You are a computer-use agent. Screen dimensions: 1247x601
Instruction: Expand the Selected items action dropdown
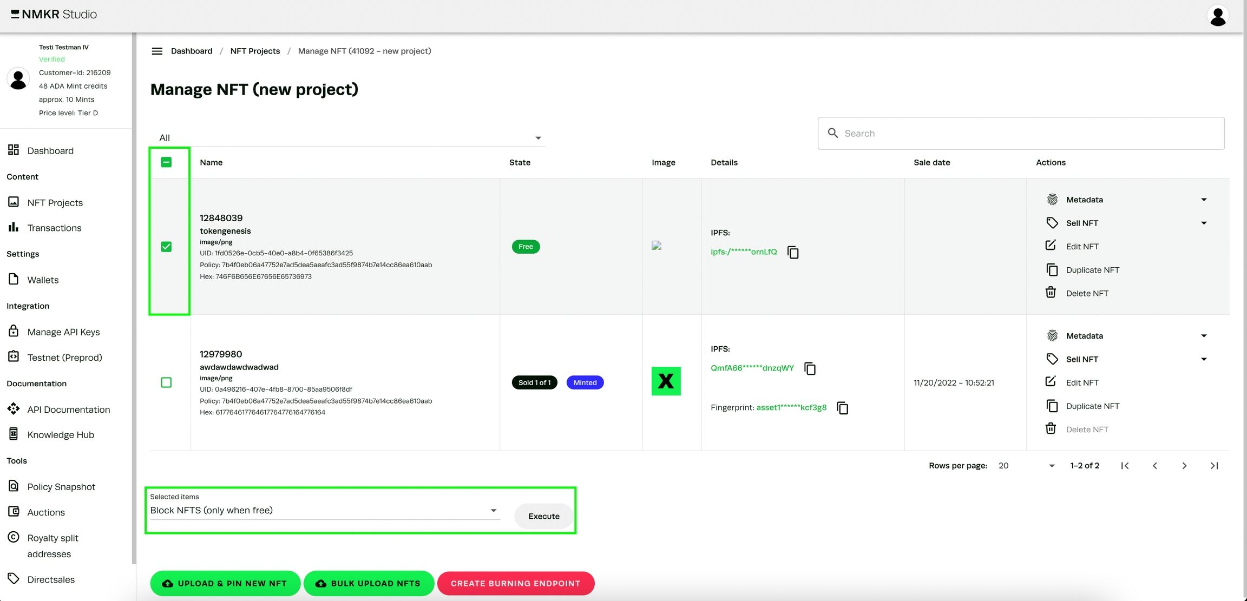(x=324, y=510)
